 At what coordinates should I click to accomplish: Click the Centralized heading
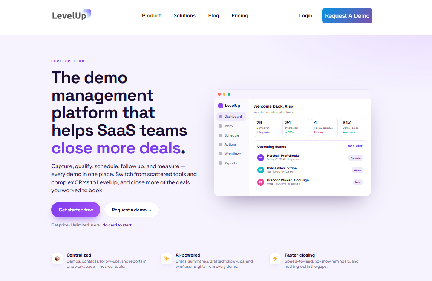click(79, 255)
